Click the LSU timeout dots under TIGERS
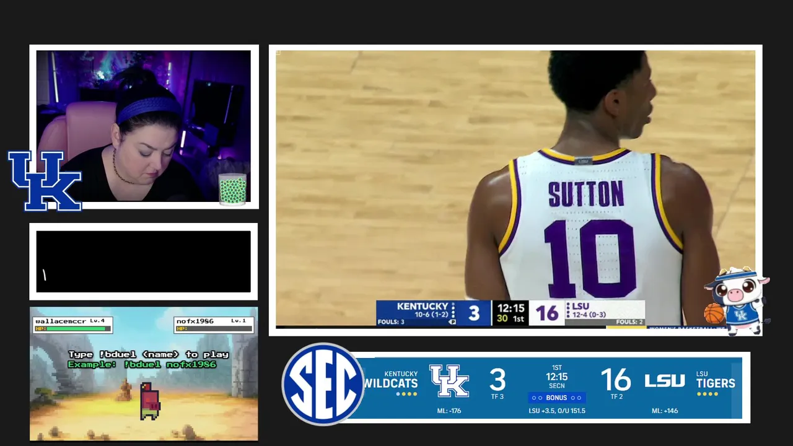 [x=706, y=394]
